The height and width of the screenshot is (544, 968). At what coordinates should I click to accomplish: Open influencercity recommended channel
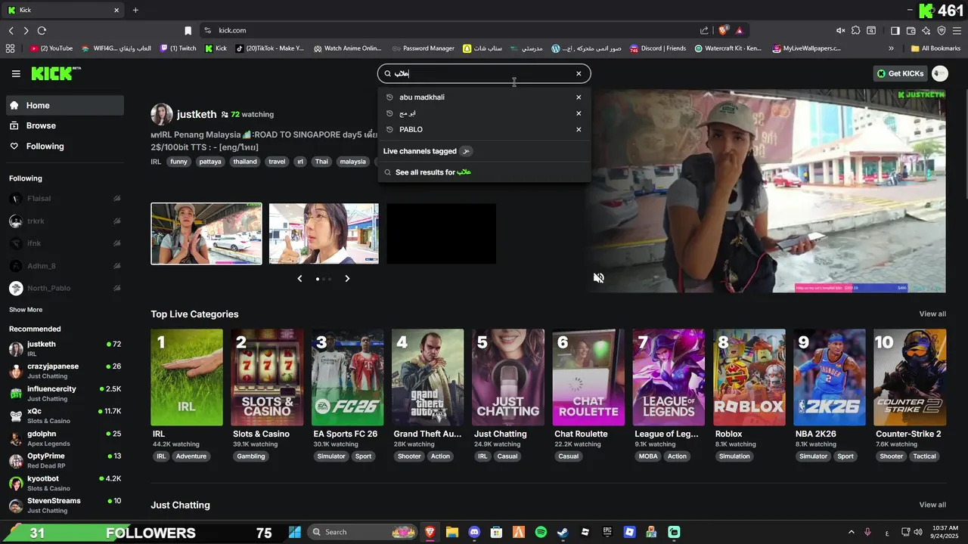tap(65, 393)
